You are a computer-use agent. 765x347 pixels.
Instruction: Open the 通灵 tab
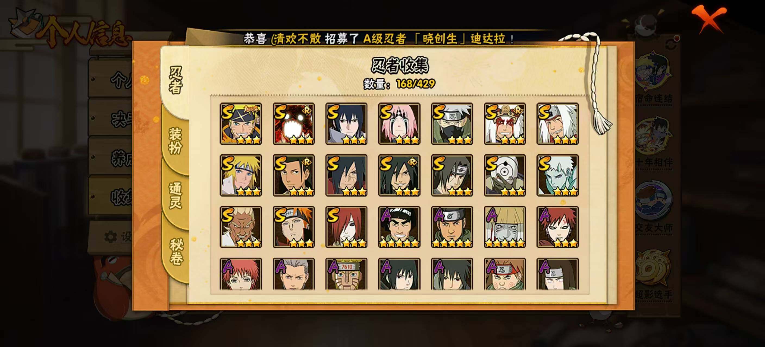(x=175, y=195)
